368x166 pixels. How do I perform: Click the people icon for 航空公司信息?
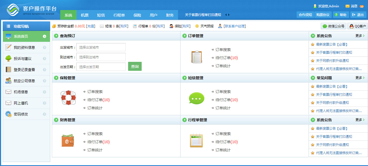pos(8,81)
